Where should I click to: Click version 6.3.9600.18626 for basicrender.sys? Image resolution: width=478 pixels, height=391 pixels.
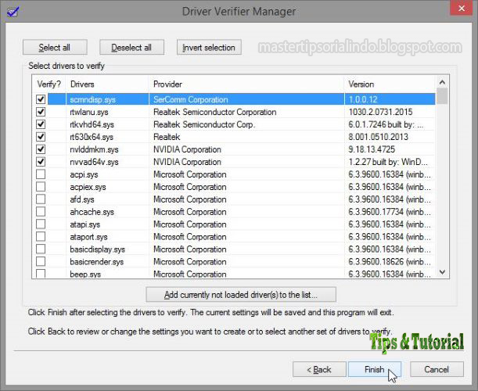coord(390,262)
